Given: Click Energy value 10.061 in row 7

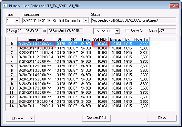Looking at the screenshot, I should (x=116, y=75).
